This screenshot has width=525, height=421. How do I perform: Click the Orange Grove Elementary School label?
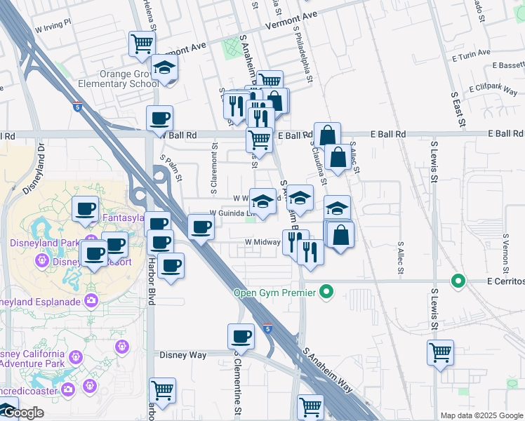118,79
